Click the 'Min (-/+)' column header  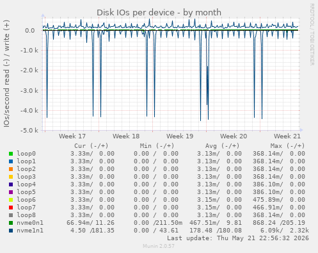pyautogui.click(x=157, y=146)
